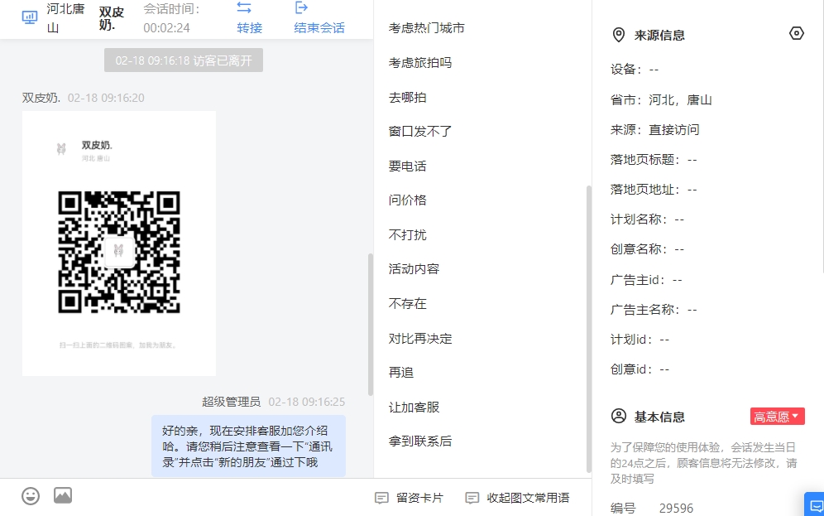
Task: Click the visitor name 双皮奶. in header
Action: 112,18
